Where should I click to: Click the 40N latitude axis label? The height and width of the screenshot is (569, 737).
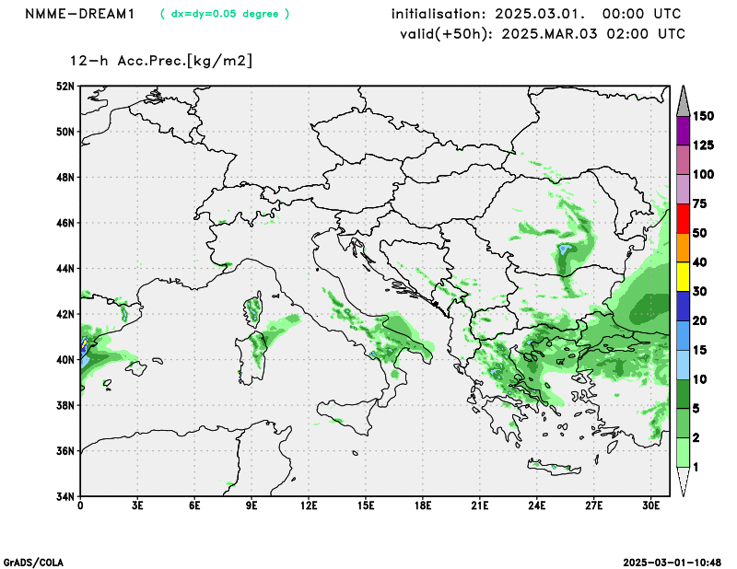[x=65, y=360]
